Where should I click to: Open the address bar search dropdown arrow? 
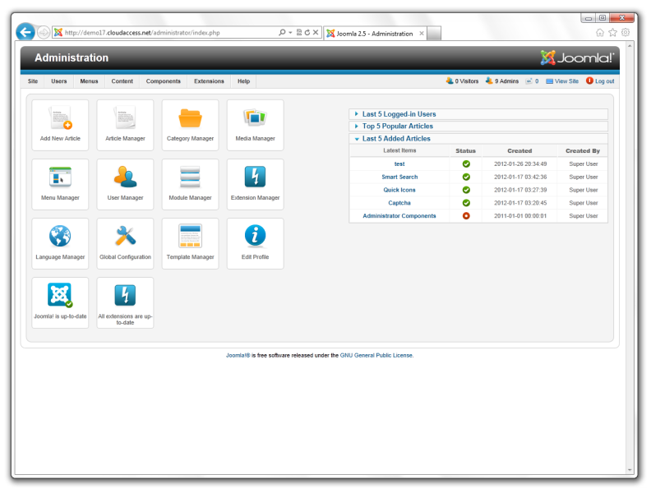[290, 32]
